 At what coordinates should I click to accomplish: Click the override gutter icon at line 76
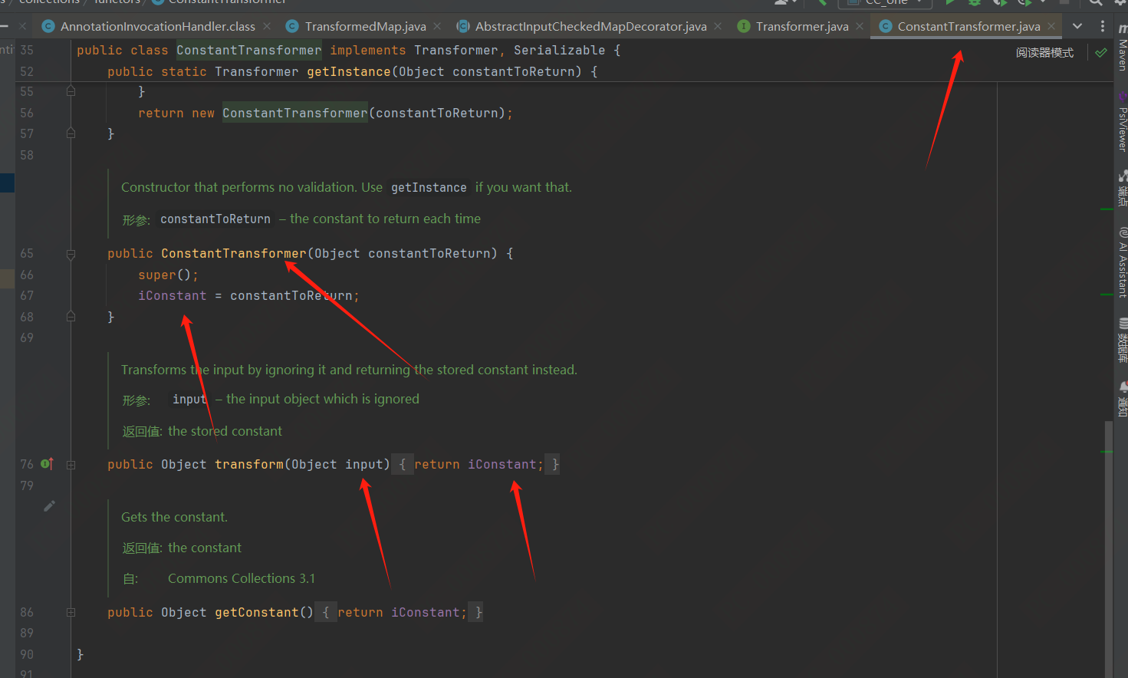click(x=47, y=463)
